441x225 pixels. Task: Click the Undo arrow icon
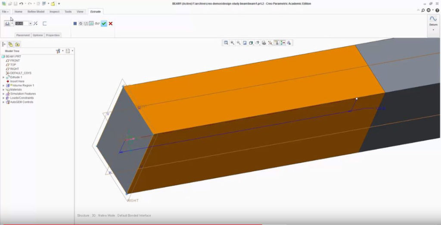pyautogui.click(x=21, y=3)
